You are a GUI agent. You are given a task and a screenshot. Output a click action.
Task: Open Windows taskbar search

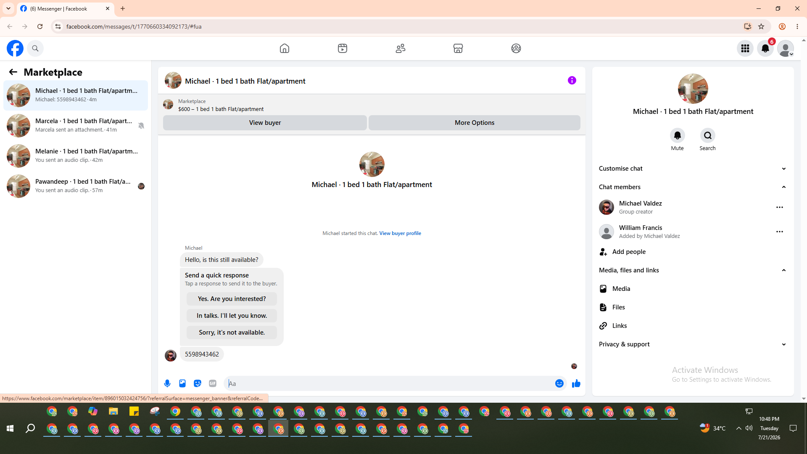[x=30, y=428]
